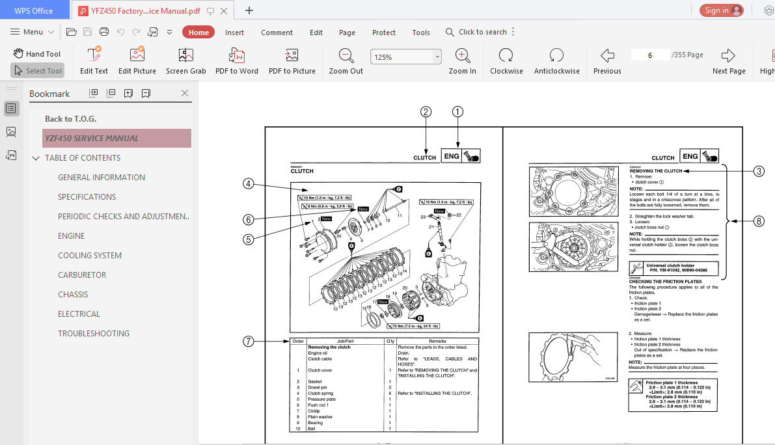775x445 pixels.
Task: Open the SPECIFICATIONS bookmark
Action: [87, 197]
